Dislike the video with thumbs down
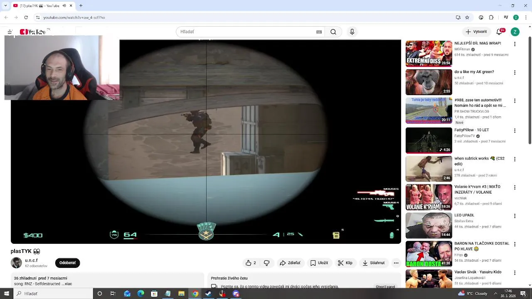532x299 pixels. point(267,263)
